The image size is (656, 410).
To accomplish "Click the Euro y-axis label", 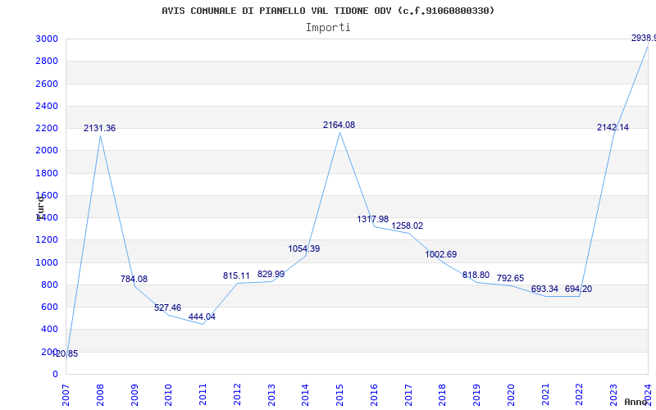I will (x=39, y=208).
